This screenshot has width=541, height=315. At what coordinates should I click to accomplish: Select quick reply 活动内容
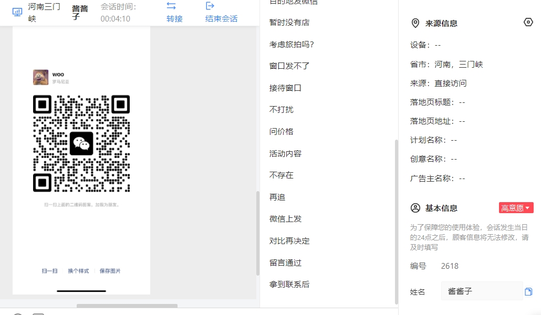click(x=285, y=153)
